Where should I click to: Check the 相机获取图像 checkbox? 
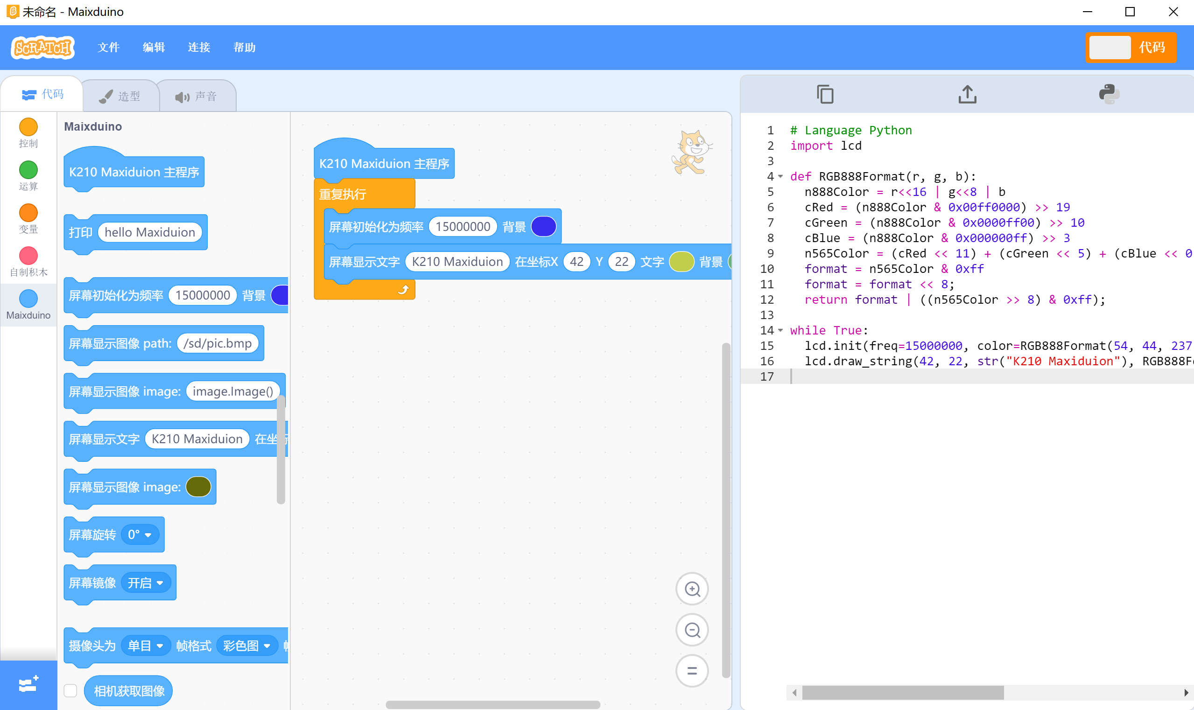click(x=70, y=690)
